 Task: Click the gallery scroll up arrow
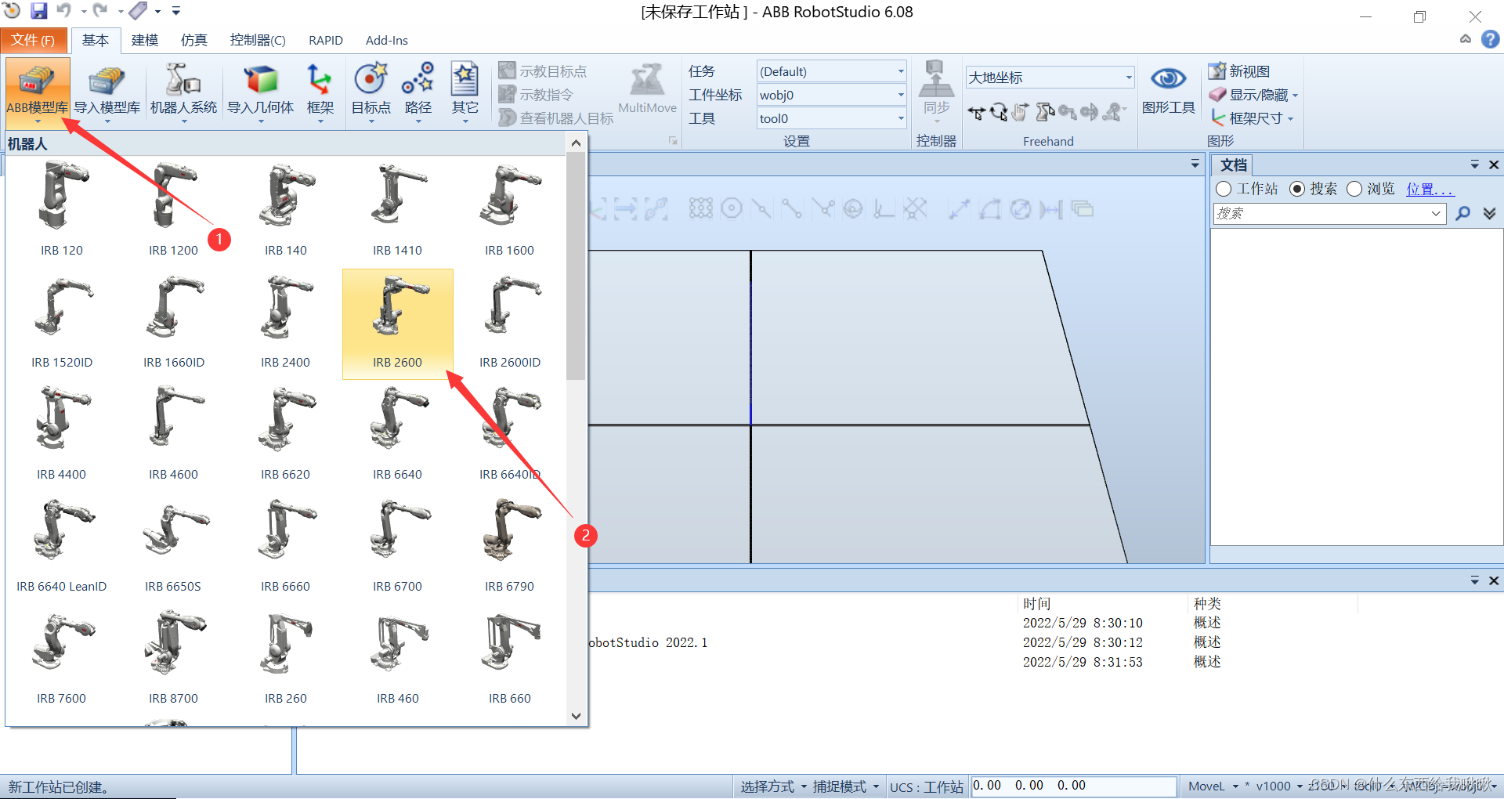click(576, 143)
